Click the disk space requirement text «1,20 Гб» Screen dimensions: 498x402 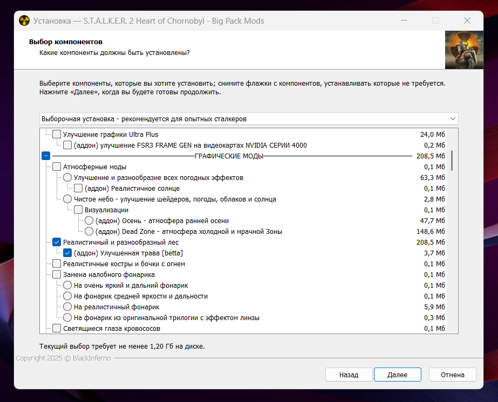[162, 346]
